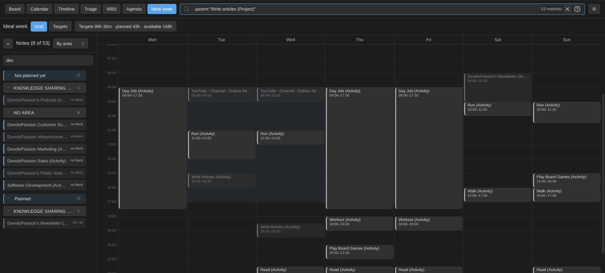Click the vertical scrollbar of the grid
The image size is (605, 273).
point(603,174)
